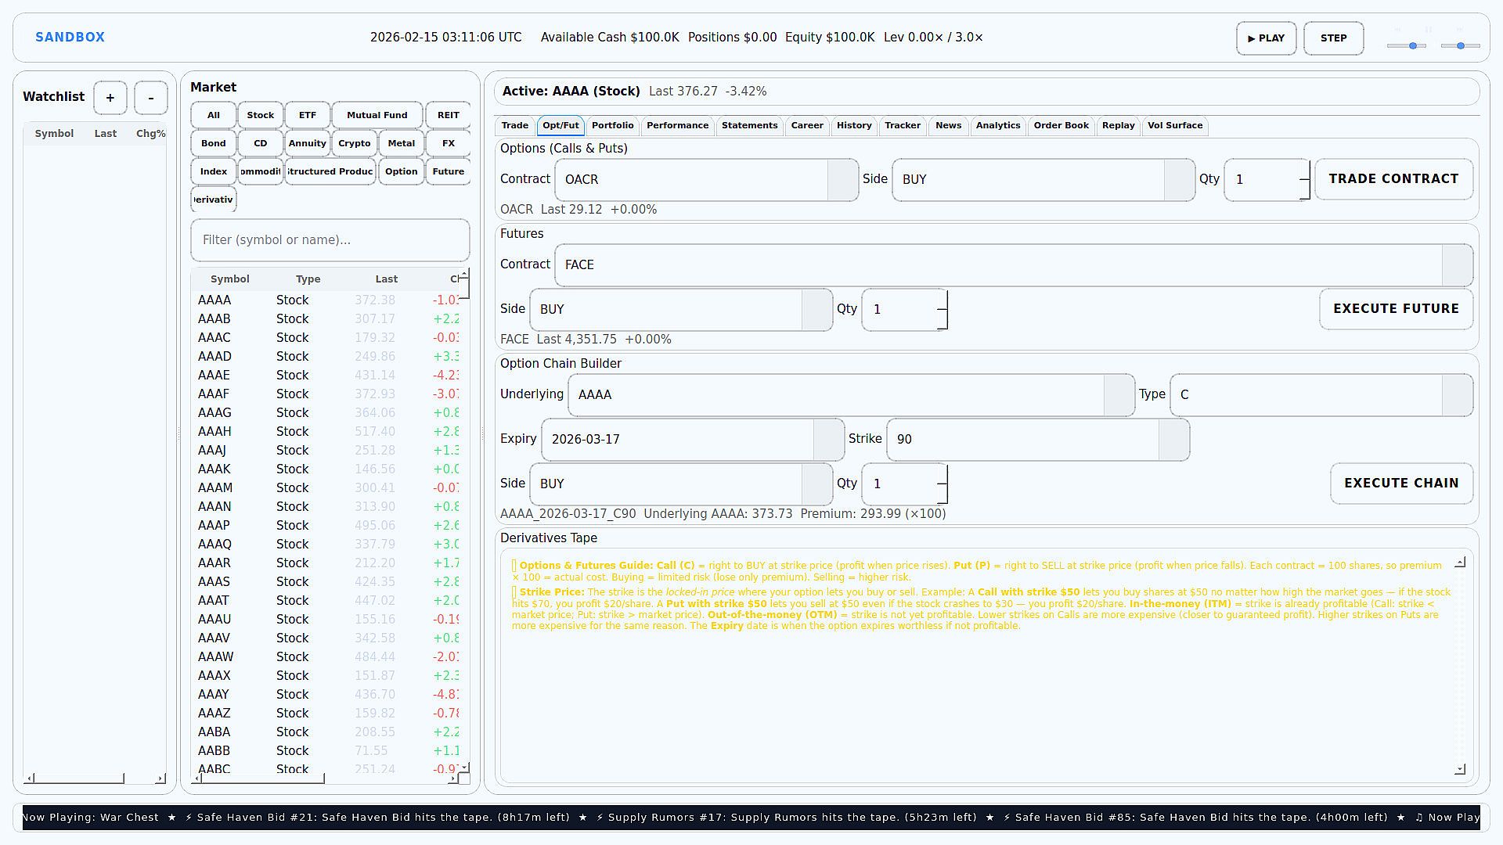Open the Order Book tab
This screenshot has width=1503, height=845.
tap(1061, 126)
